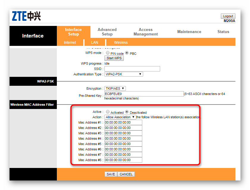The width and height of the screenshot is (250, 190).
Task: Open the Access Management tab
Action: (x=146, y=32)
